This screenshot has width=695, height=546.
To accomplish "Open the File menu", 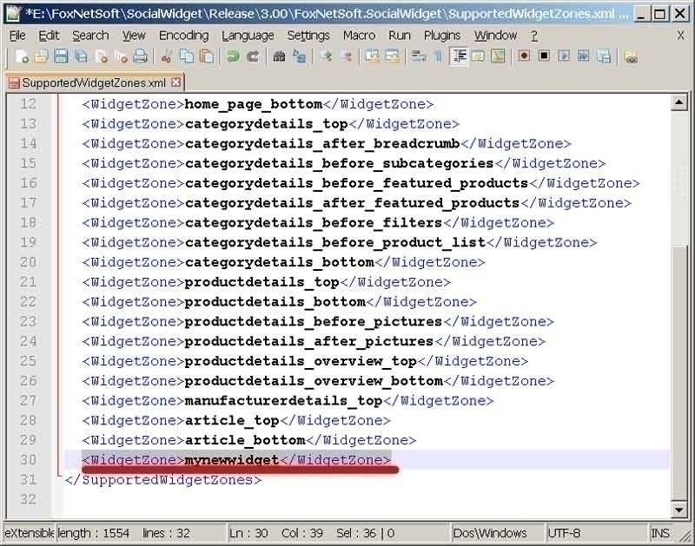I will pyautogui.click(x=17, y=36).
